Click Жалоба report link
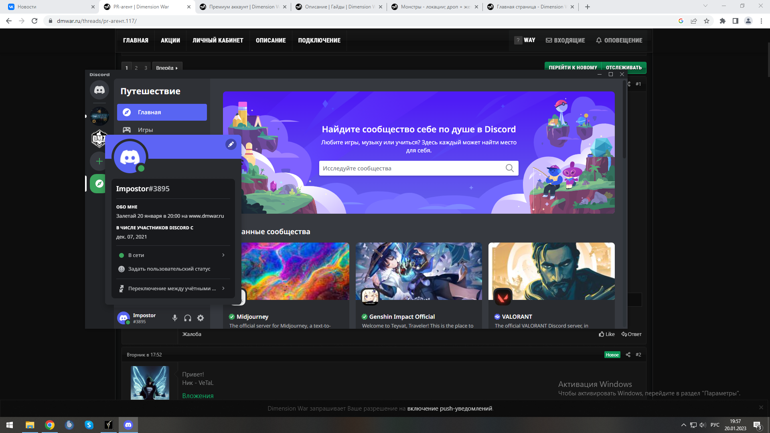Screen dimensions: 770x433 pos(192,334)
